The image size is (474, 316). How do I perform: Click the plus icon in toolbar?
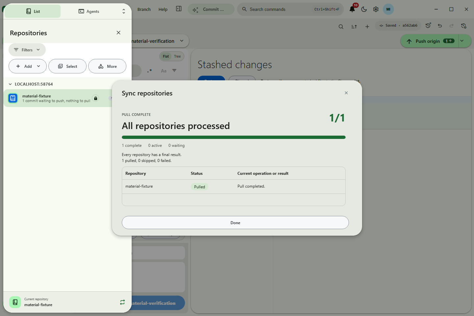[367, 27]
